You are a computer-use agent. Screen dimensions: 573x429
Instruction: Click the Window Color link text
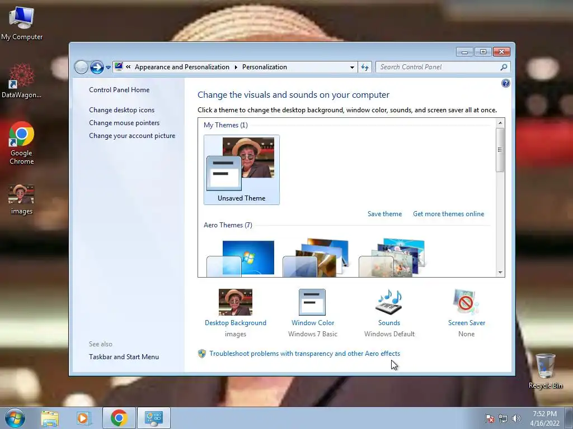pos(313,323)
